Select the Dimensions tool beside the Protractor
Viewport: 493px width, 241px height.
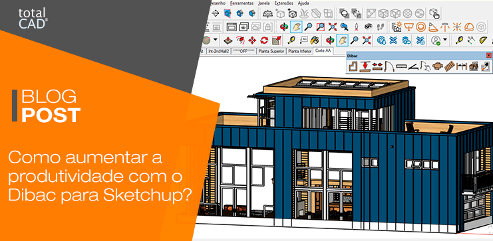pos(471,40)
